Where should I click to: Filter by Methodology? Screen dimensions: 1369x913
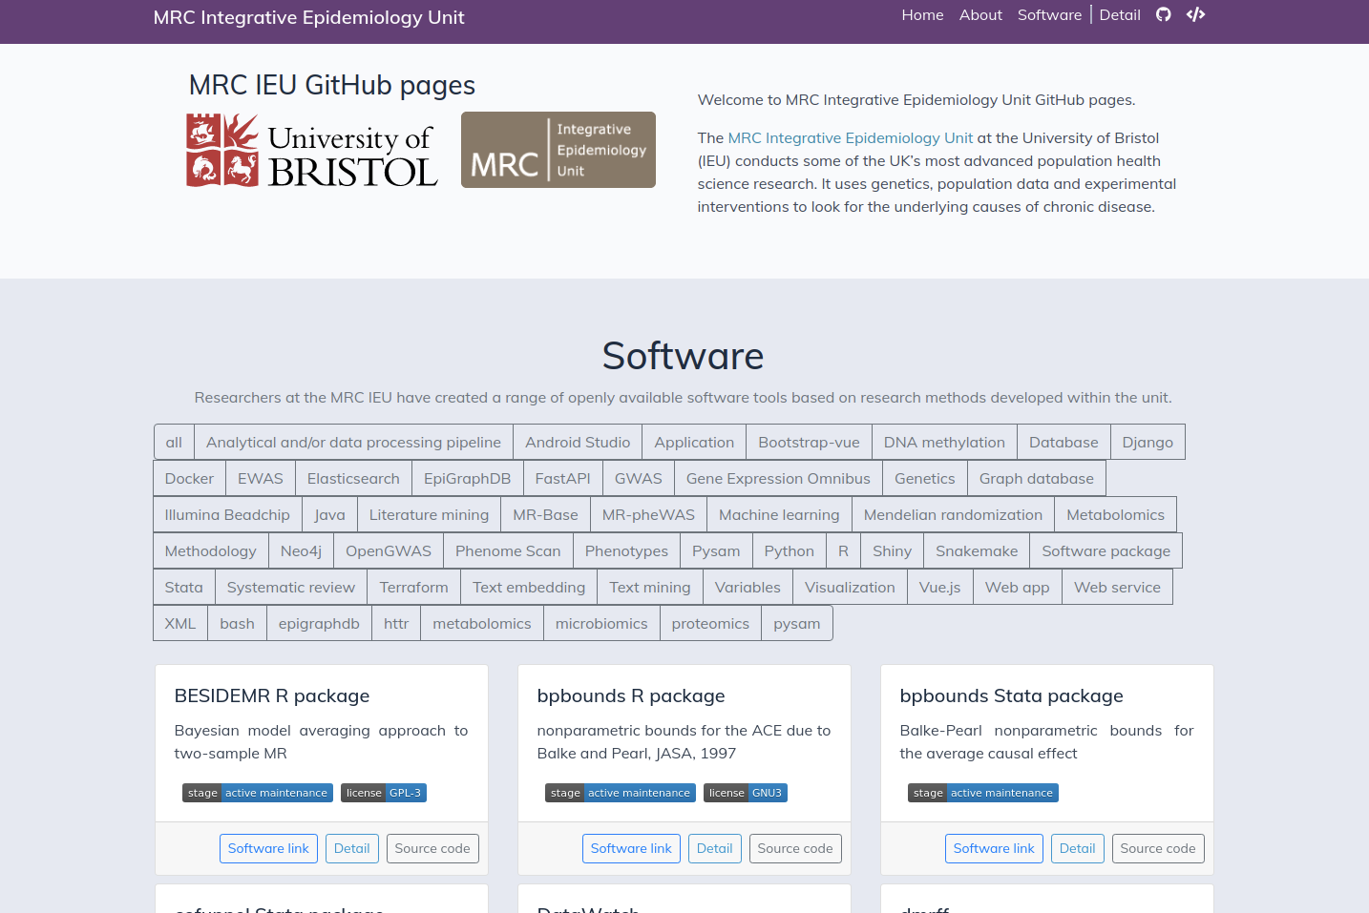coord(210,550)
